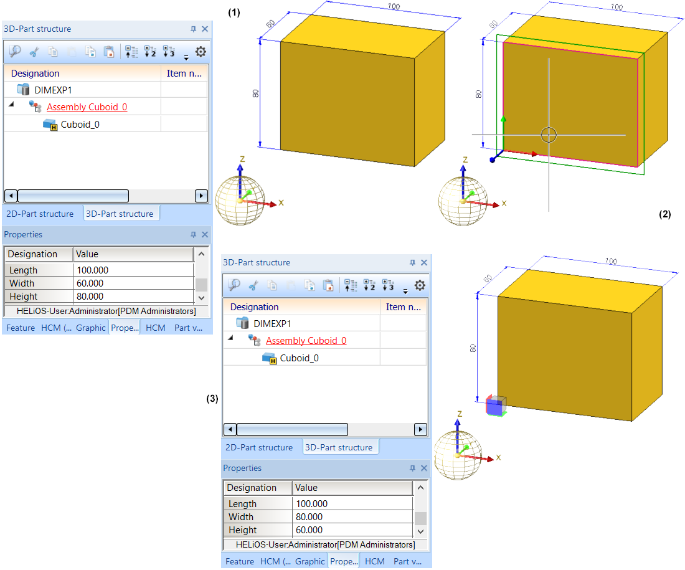Select DIMEXP1 in the lower part tree
Viewport: 685px width, 570px height.
coord(272,323)
